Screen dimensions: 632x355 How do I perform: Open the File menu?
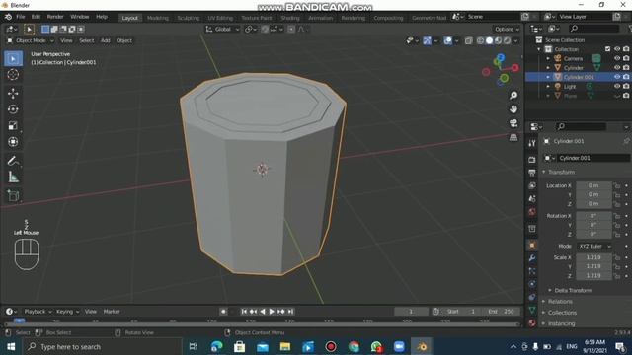[21, 17]
